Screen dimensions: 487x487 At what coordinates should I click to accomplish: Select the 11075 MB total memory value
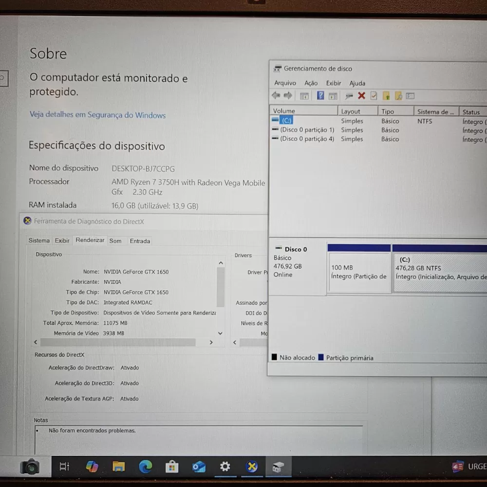click(x=115, y=323)
